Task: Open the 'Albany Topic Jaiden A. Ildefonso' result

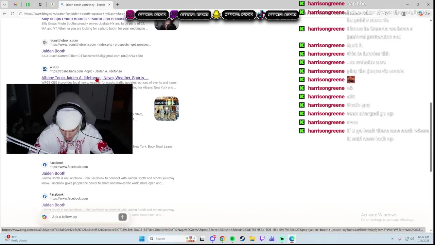Action: tap(95, 78)
